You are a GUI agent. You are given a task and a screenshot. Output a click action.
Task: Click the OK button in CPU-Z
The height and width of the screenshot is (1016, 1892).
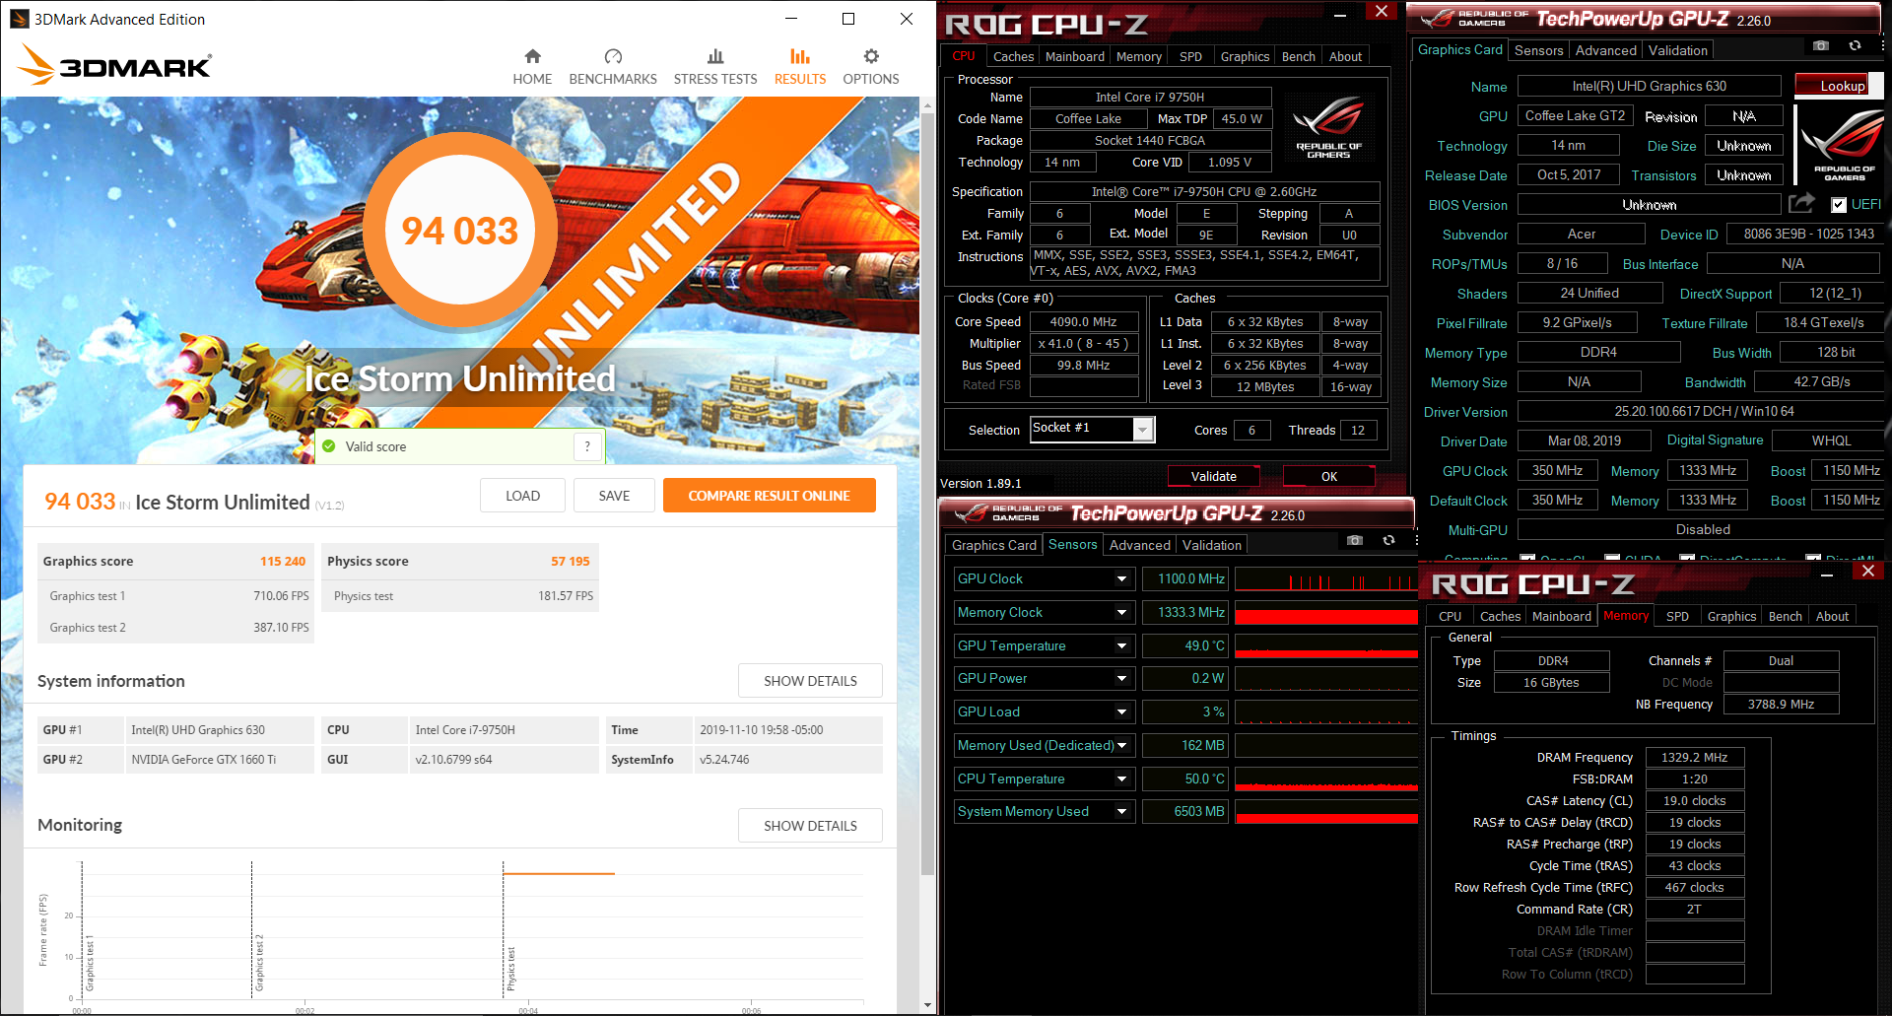point(1328,476)
